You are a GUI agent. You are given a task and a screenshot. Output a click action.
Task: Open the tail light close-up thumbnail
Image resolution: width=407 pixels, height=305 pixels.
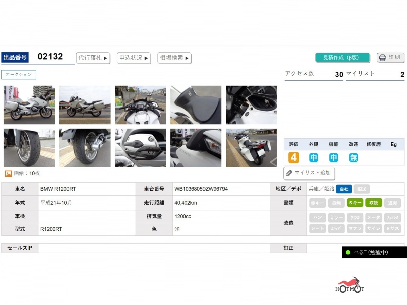[x=196, y=148]
